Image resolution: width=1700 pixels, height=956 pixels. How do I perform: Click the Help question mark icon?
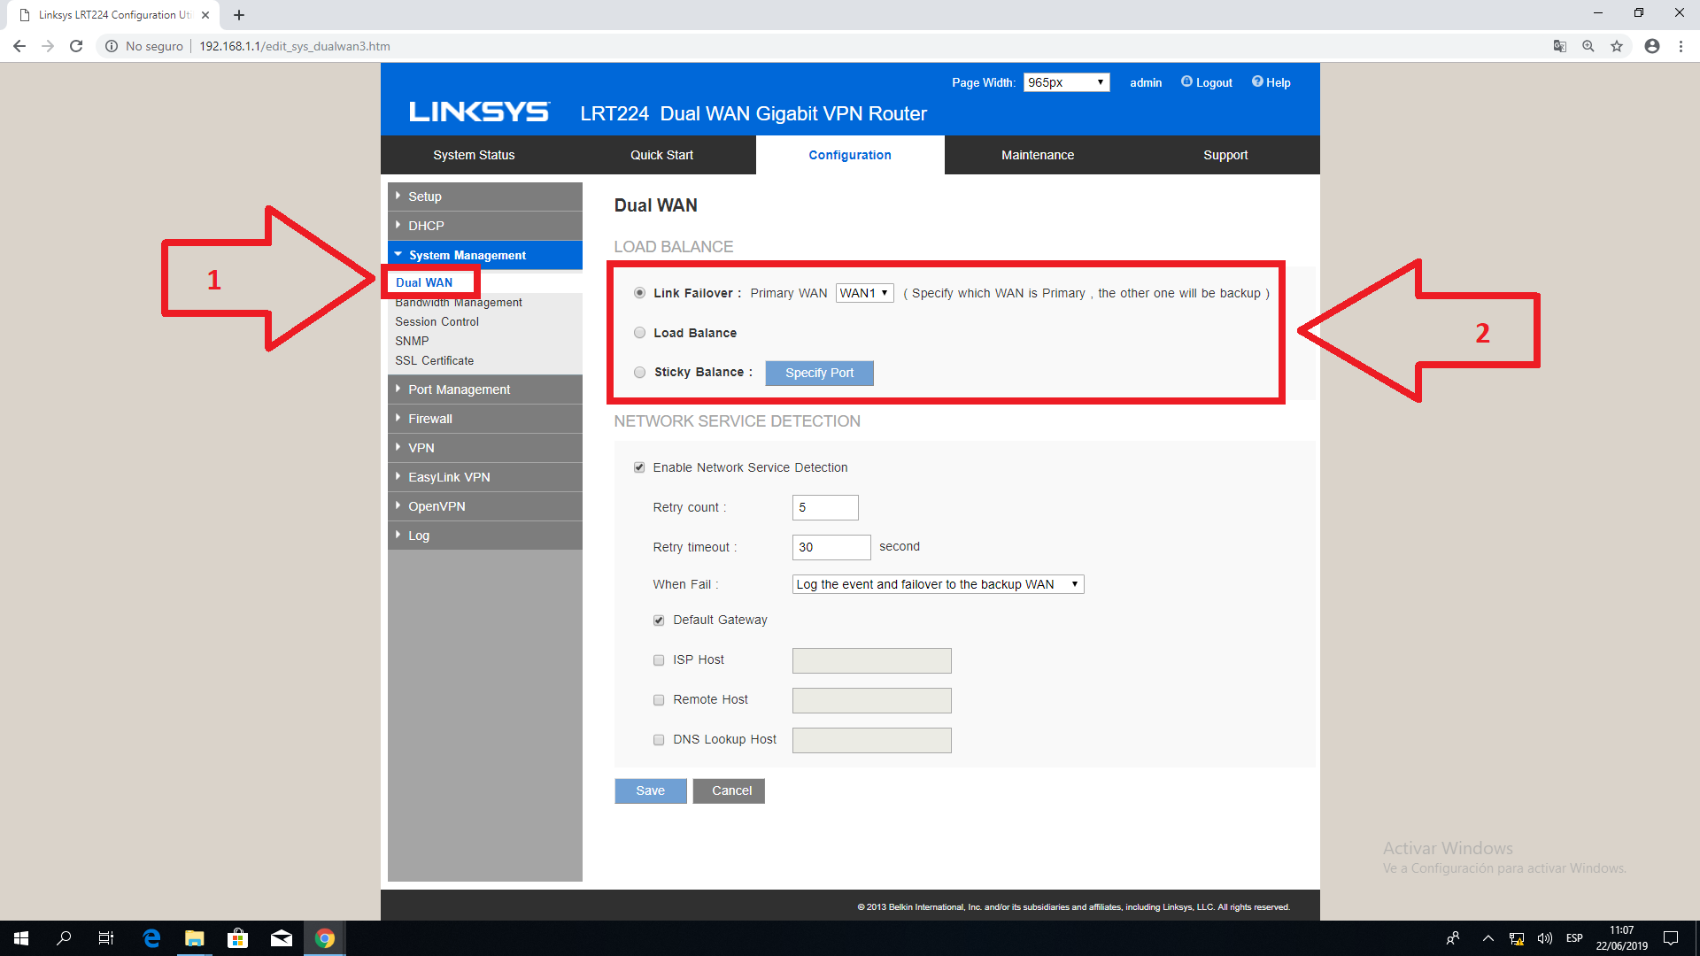pyautogui.click(x=1256, y=82)
